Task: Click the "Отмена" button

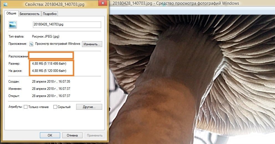Action: pos(72,135)
